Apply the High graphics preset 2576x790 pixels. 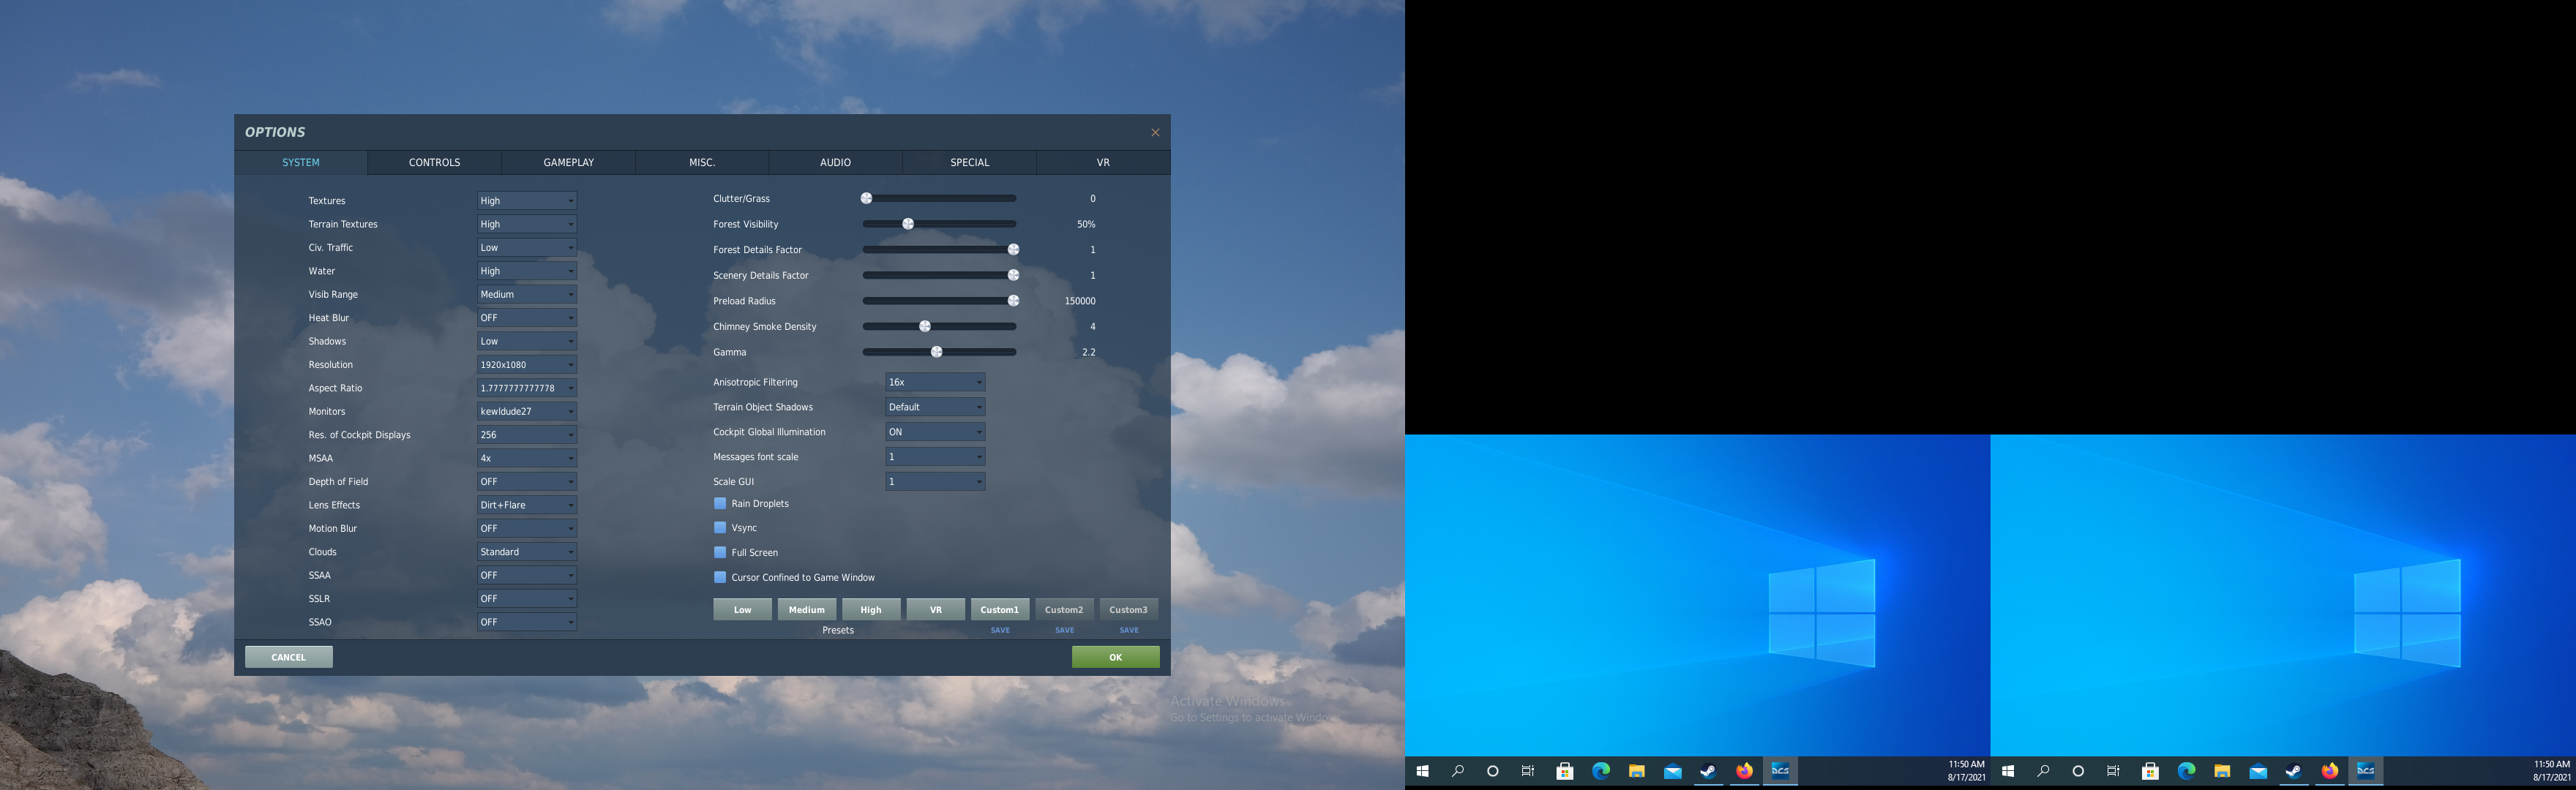[871, 609]
